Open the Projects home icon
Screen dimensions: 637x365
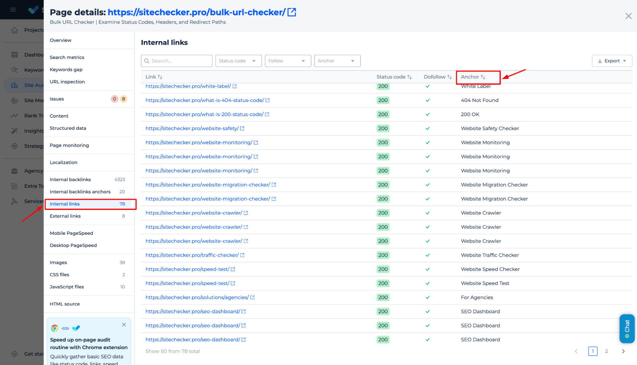(x=14, y=30)
